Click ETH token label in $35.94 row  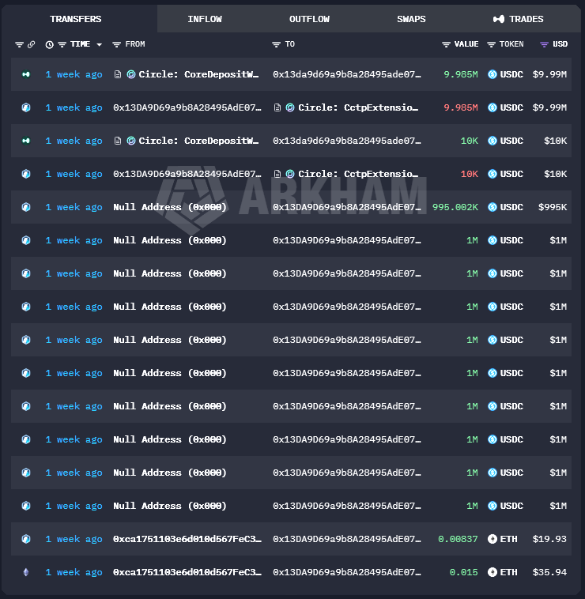(508, 572)
